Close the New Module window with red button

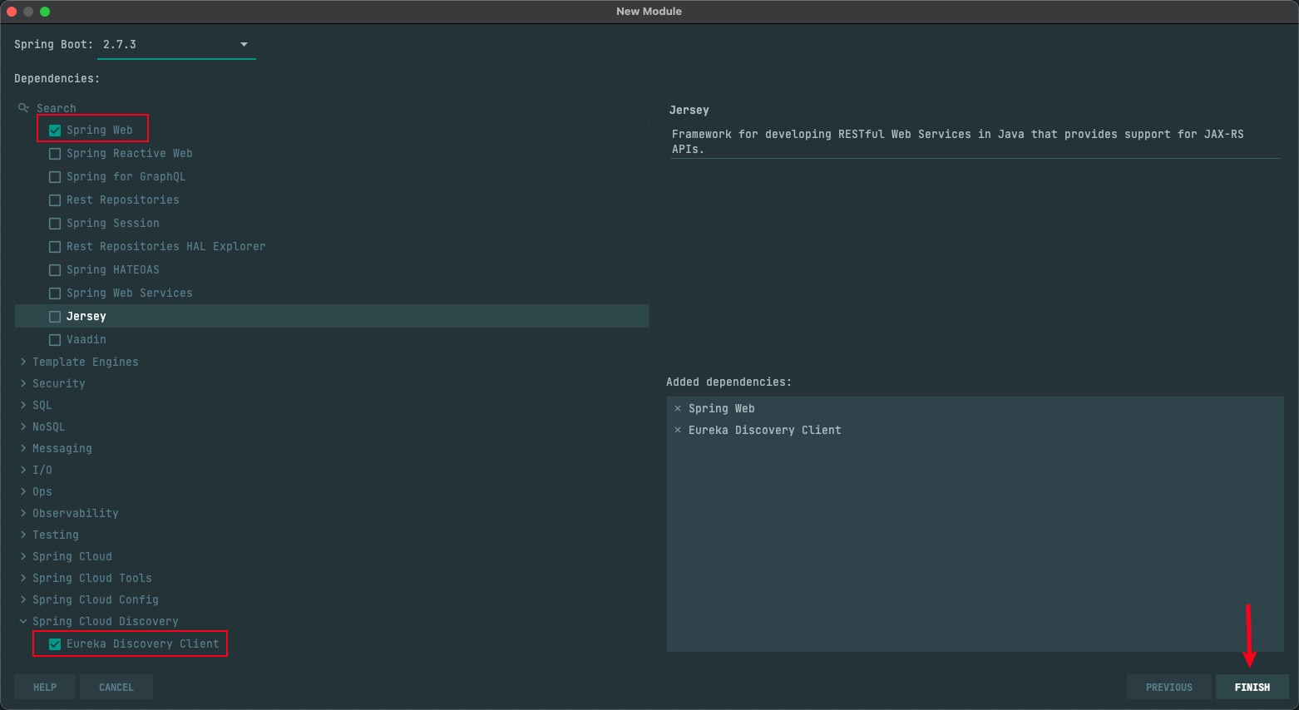coord(12,12)
